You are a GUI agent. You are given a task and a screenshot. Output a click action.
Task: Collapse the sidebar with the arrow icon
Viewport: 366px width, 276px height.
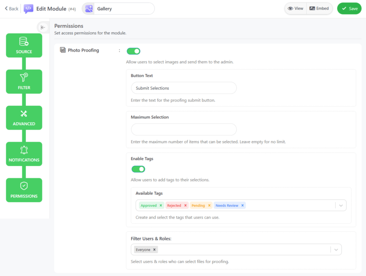pyautogui.click(x=43, y=27)
